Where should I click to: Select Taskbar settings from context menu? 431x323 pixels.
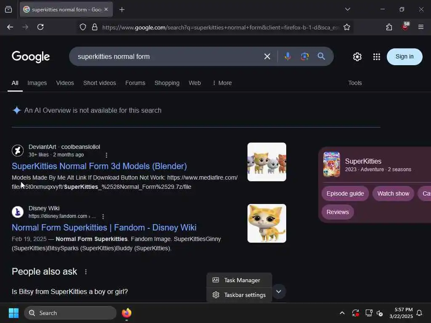[239, 295]
